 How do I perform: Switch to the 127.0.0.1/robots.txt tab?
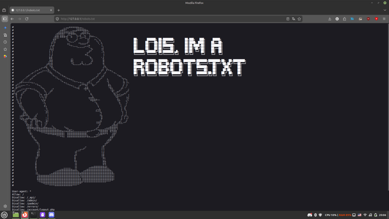click(32, 10)
